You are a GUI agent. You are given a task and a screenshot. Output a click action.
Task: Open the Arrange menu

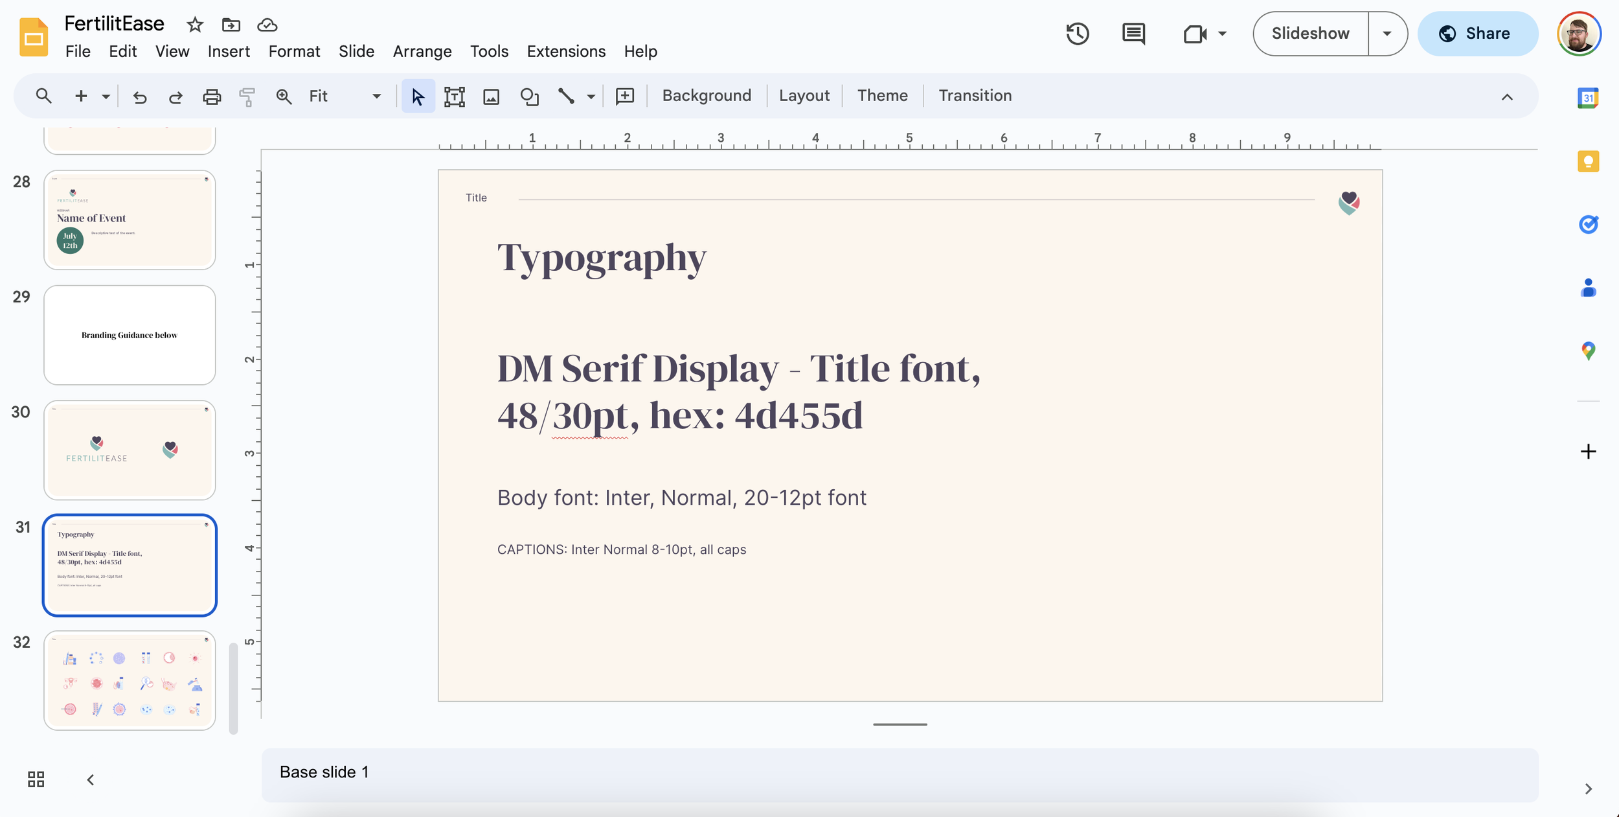coord(422,51)
